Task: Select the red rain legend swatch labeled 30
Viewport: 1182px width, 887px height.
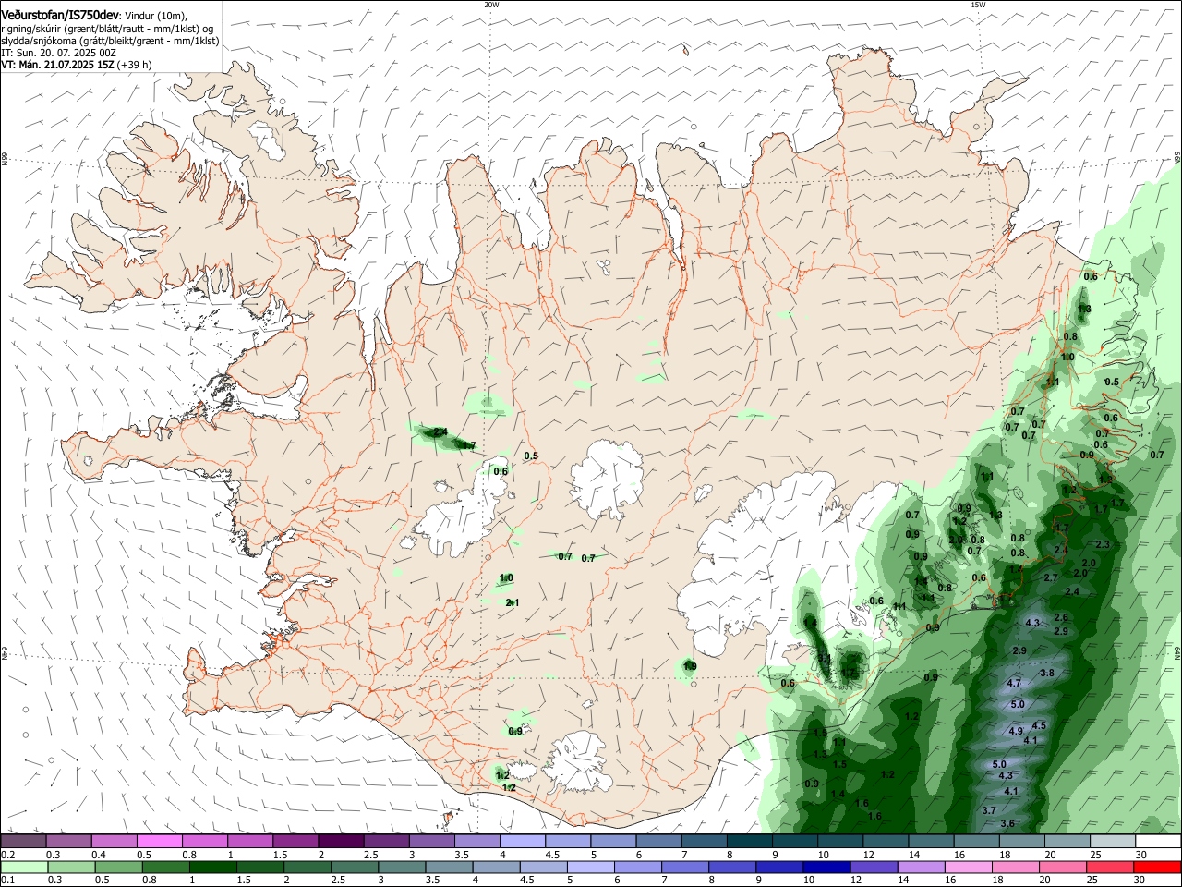Action: pyautogui.click(x=1159, y=867)
